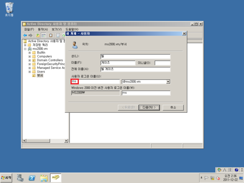Click the 전체 이름(A) full name field
The image size is (244, 183).
coord(136,69)
